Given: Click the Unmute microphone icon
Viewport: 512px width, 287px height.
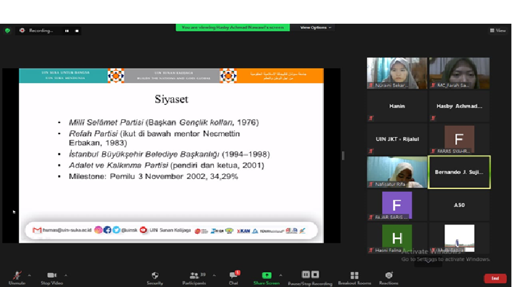Looking at the screenshot, I should tap(17, 275).
